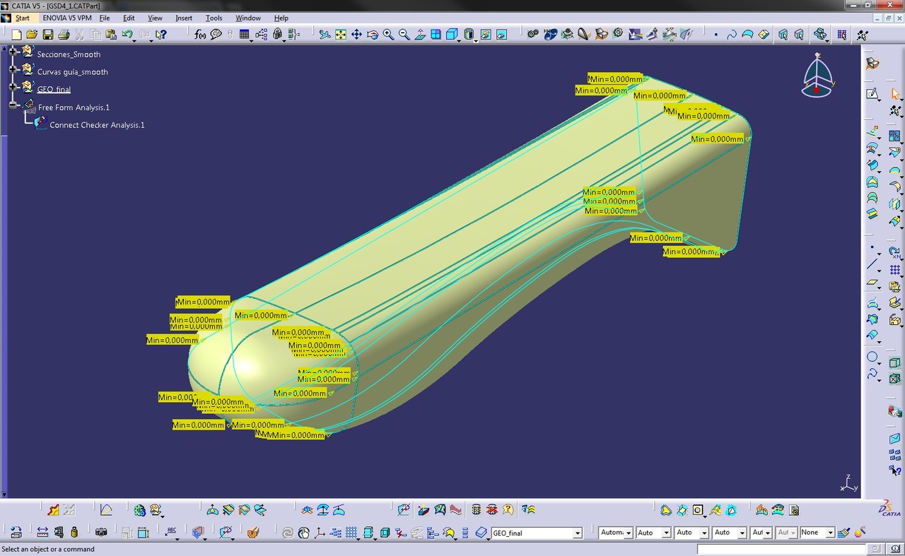The width and height of the screenshot is (905, 556).
Task: Select Secciones_Smooth in the tree
Action: [69, 54]
